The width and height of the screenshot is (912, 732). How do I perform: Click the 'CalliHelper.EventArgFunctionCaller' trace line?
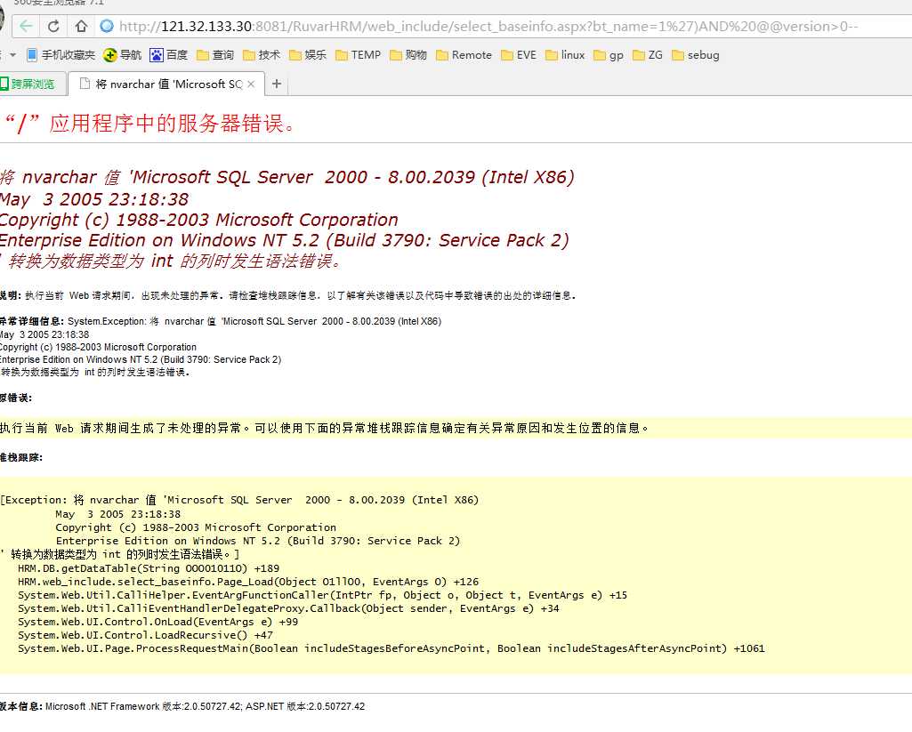pos(322,595)
